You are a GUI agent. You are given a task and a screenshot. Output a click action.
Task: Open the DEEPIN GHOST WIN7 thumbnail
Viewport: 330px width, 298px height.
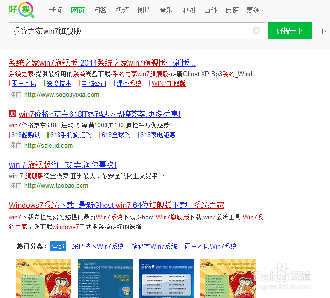point(166,278)
